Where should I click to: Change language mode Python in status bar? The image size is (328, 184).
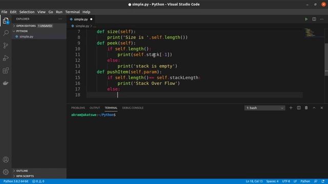click(x=305, y=181)
